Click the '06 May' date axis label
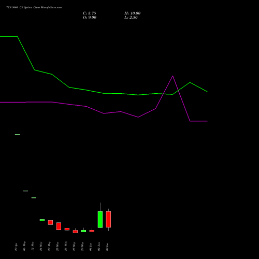The height and width of the screenshot is (259, 259). [24, 246]
